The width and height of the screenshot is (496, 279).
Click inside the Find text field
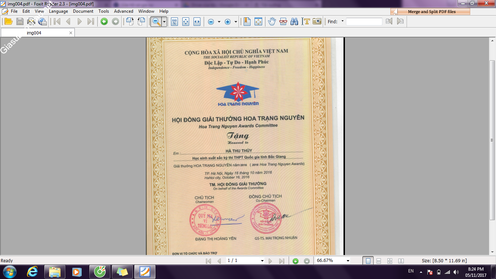[x=364, y=21]
